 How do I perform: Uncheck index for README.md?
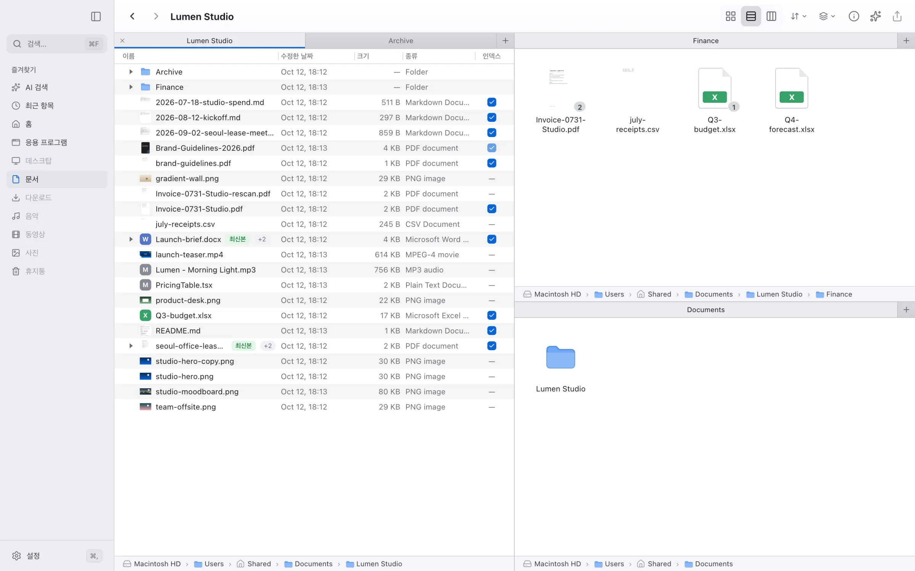(x=492, y=330)
